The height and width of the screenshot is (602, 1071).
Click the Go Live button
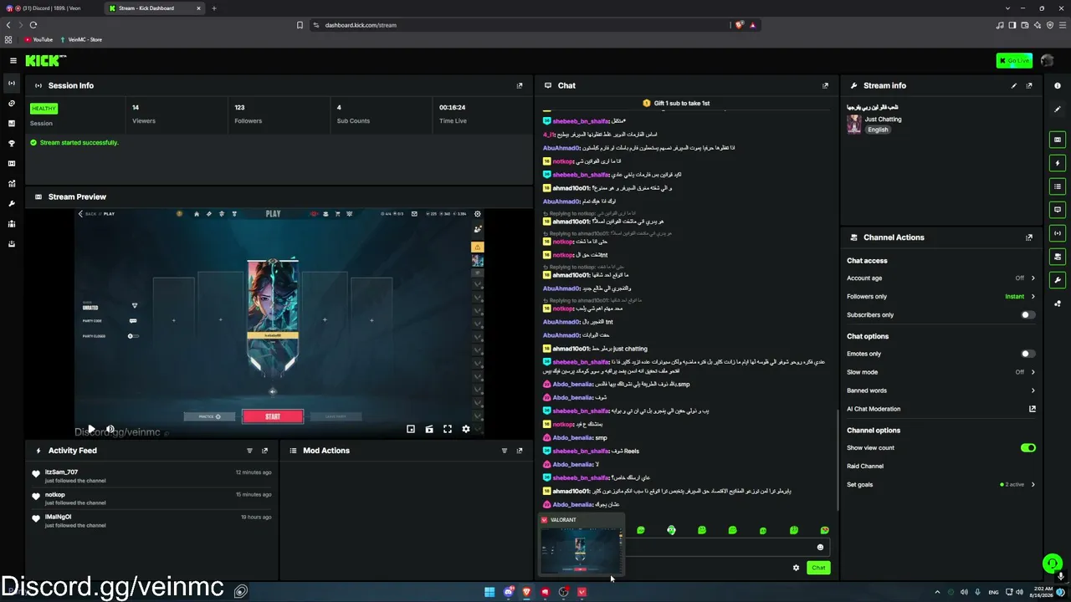coord(1014,60)
